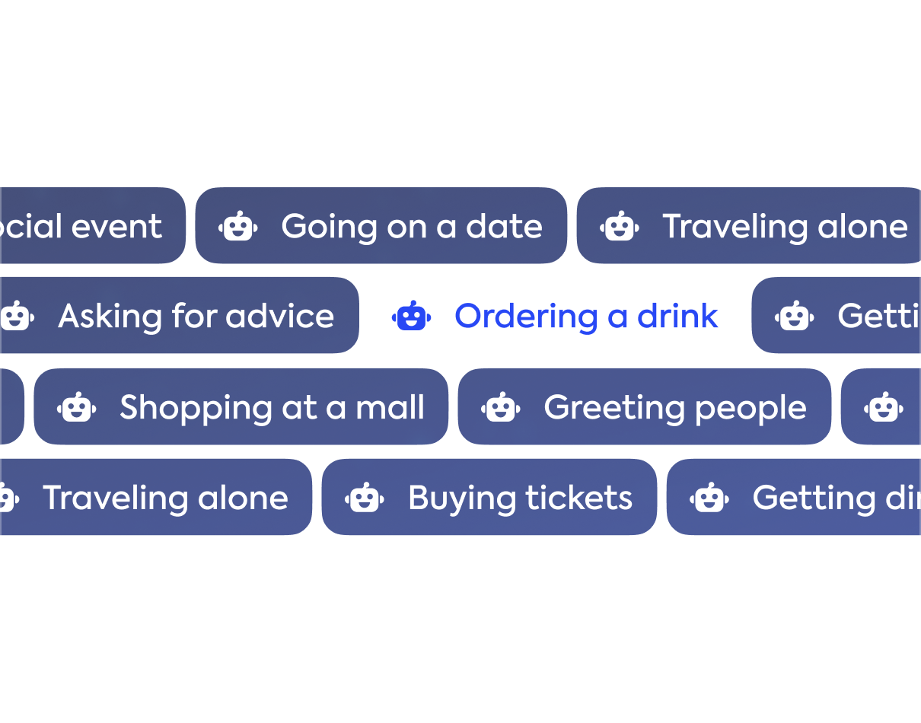Click the cut-off chip after Greeting people
This screenshot has height=723, width=921.
coord(881,407)
